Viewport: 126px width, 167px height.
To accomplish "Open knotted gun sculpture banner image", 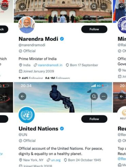I will click(63, 97).
